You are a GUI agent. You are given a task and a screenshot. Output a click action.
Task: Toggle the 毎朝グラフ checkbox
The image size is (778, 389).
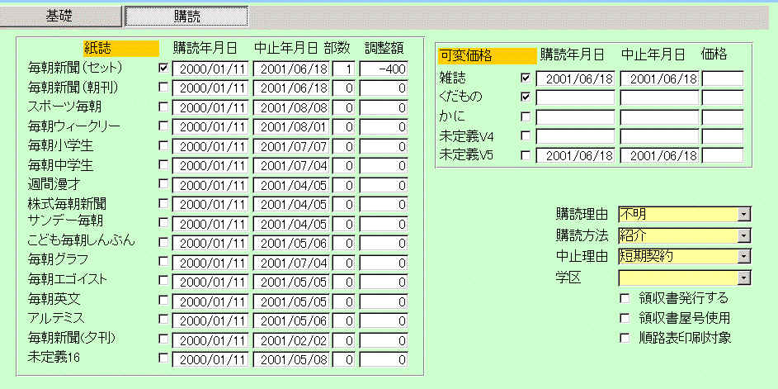point(163,261)
